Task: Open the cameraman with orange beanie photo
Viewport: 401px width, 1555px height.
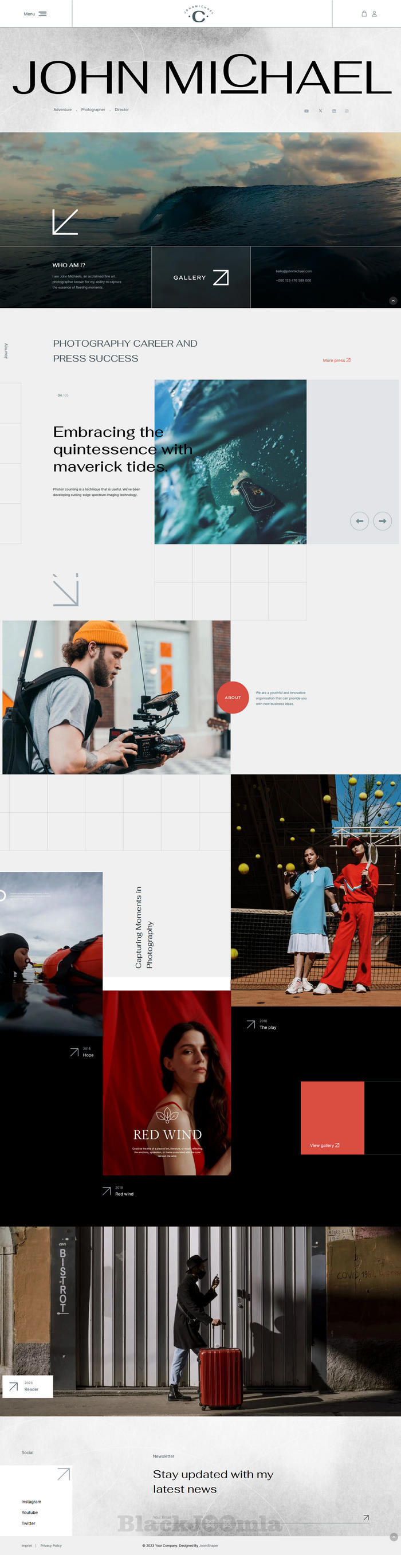Action: 116,697
